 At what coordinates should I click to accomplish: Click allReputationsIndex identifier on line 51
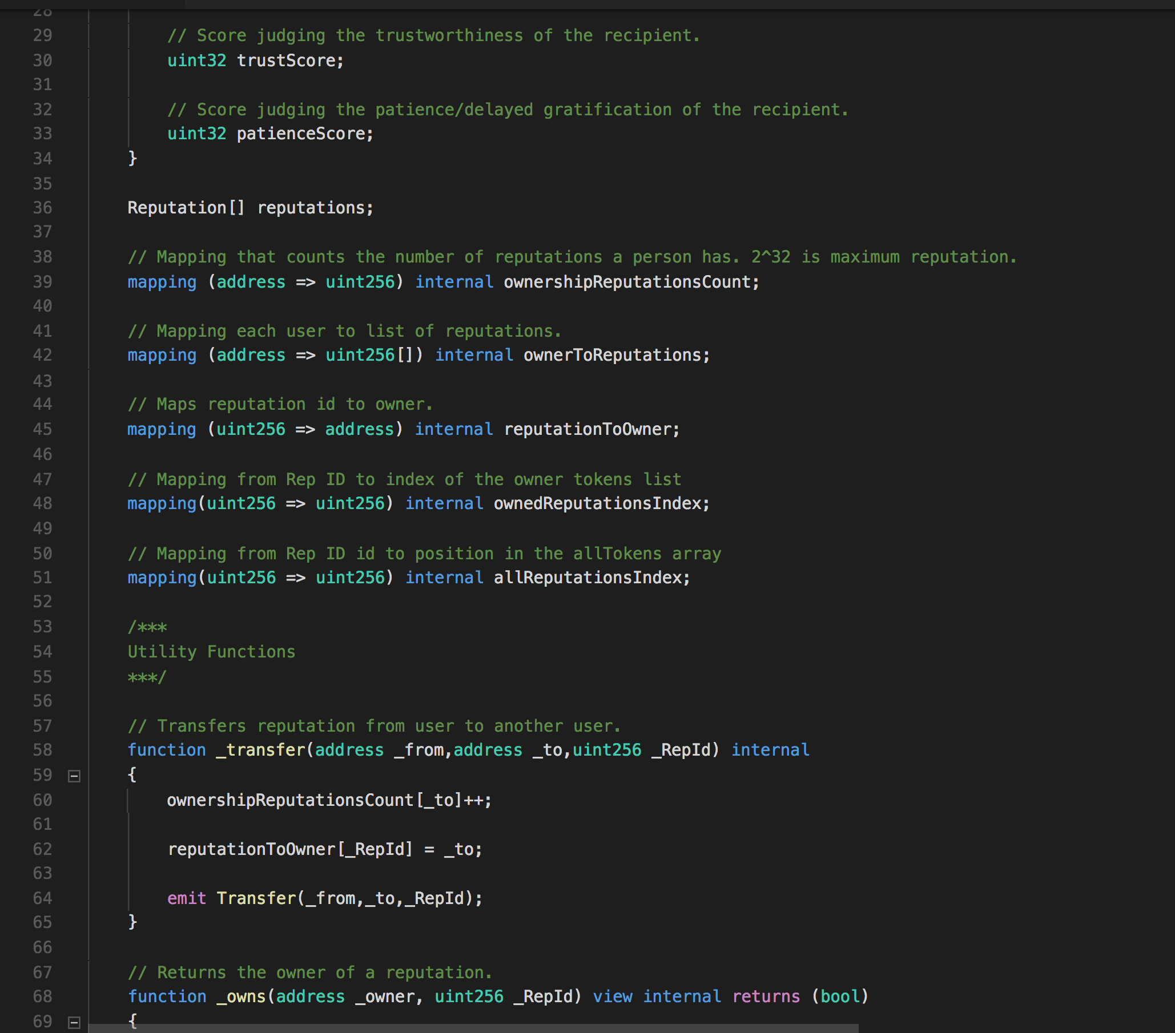(x=587, y=578)
